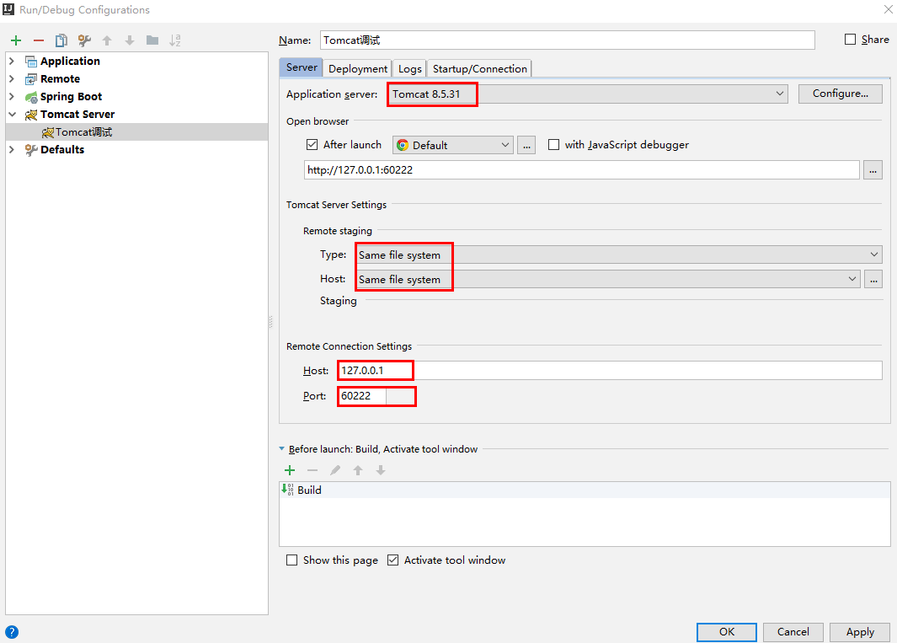Remove the selected configuration with the red minus

click(39, 40)
